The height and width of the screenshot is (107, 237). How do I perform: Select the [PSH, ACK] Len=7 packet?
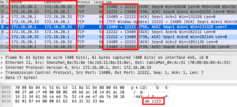click(119, 27)
